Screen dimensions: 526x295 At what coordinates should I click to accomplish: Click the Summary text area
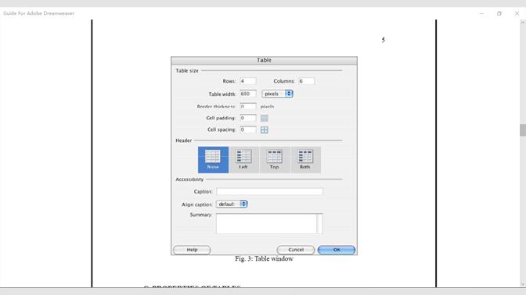pos(269,223)
